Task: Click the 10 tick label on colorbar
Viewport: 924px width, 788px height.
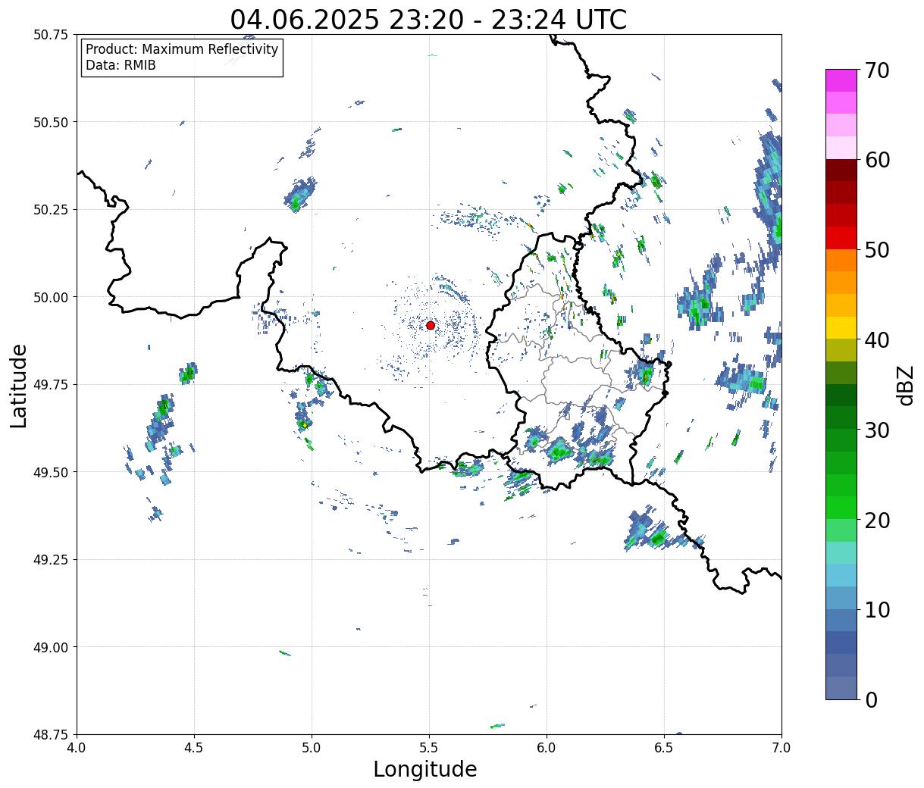Action: pyautogui.click(x=877, y=610)
